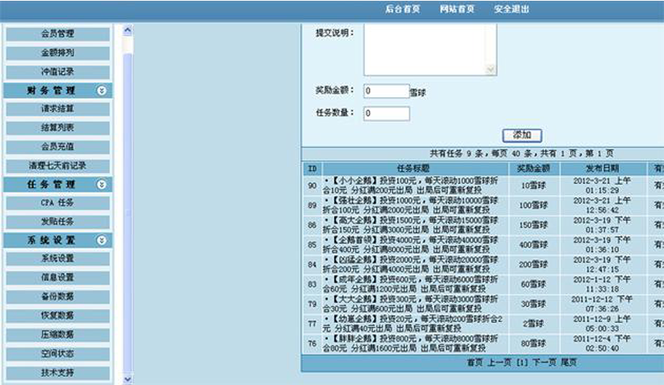The width and height of the screenshot is (664, 385).
Task: Click the sidebar scrollbar down arrow
Action: click(127, 379)
